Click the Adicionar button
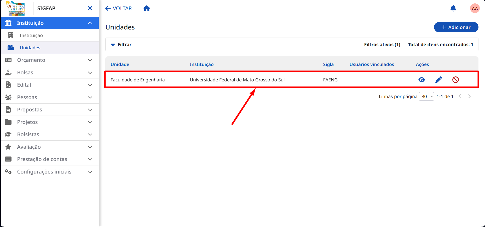 pyautogui.click(x=456, y=27)
